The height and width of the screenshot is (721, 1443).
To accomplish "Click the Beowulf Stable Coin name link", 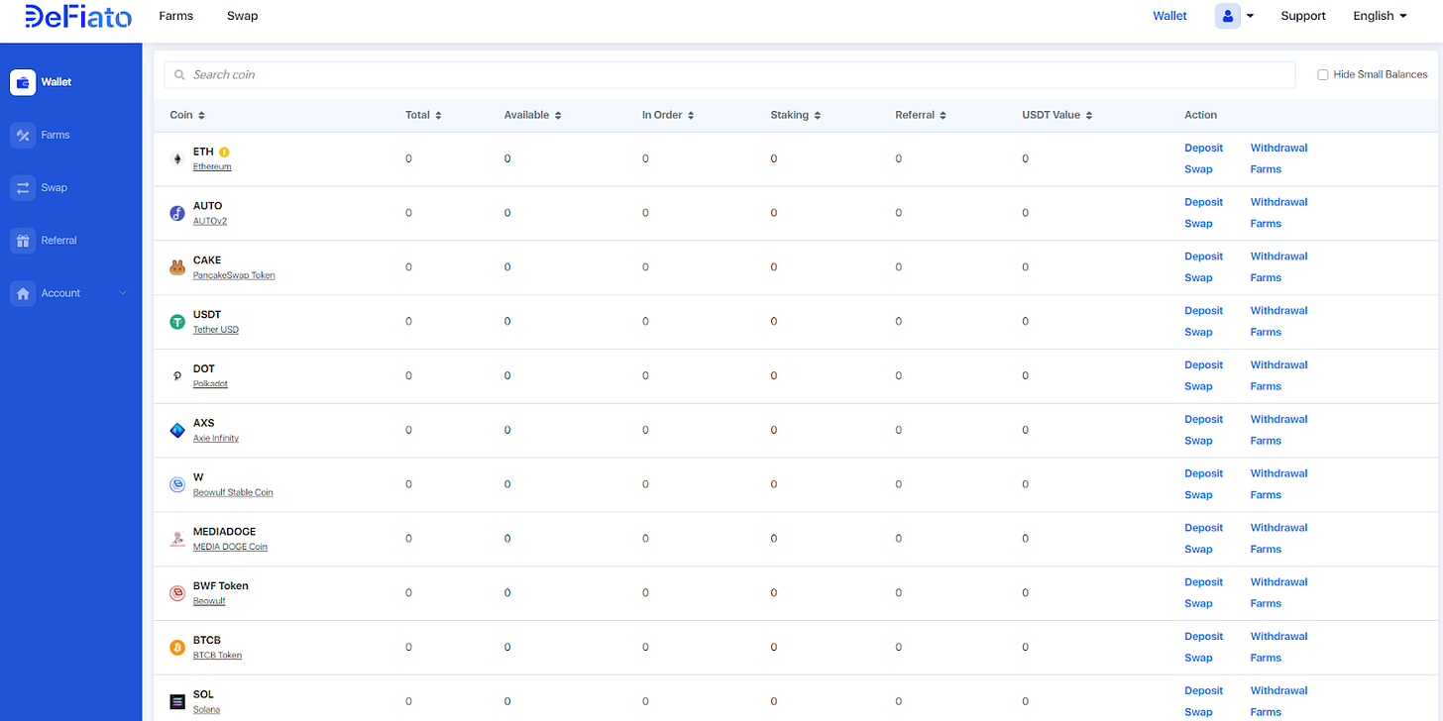I will [x=233, y=492].
